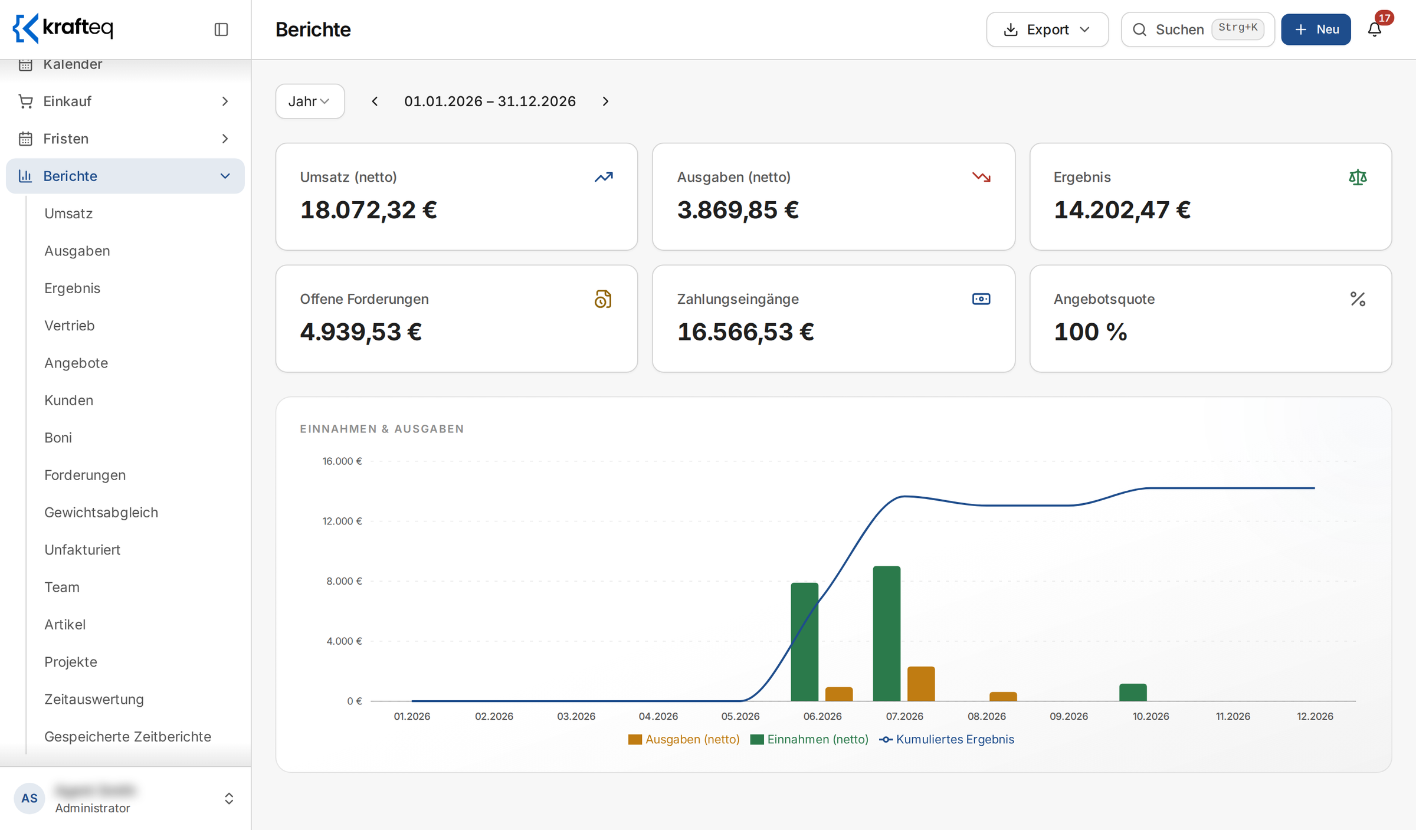Viewport: 1416px width, 830px height.
Task: Click the Suchen search field
Action: [1198, 29]
